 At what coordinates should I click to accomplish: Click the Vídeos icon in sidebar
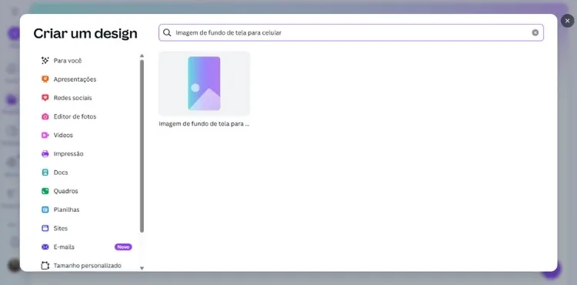(x=45, y=135)
